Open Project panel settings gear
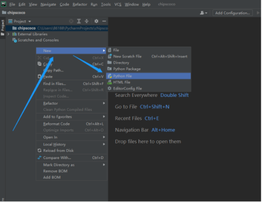 pos(96,21)
